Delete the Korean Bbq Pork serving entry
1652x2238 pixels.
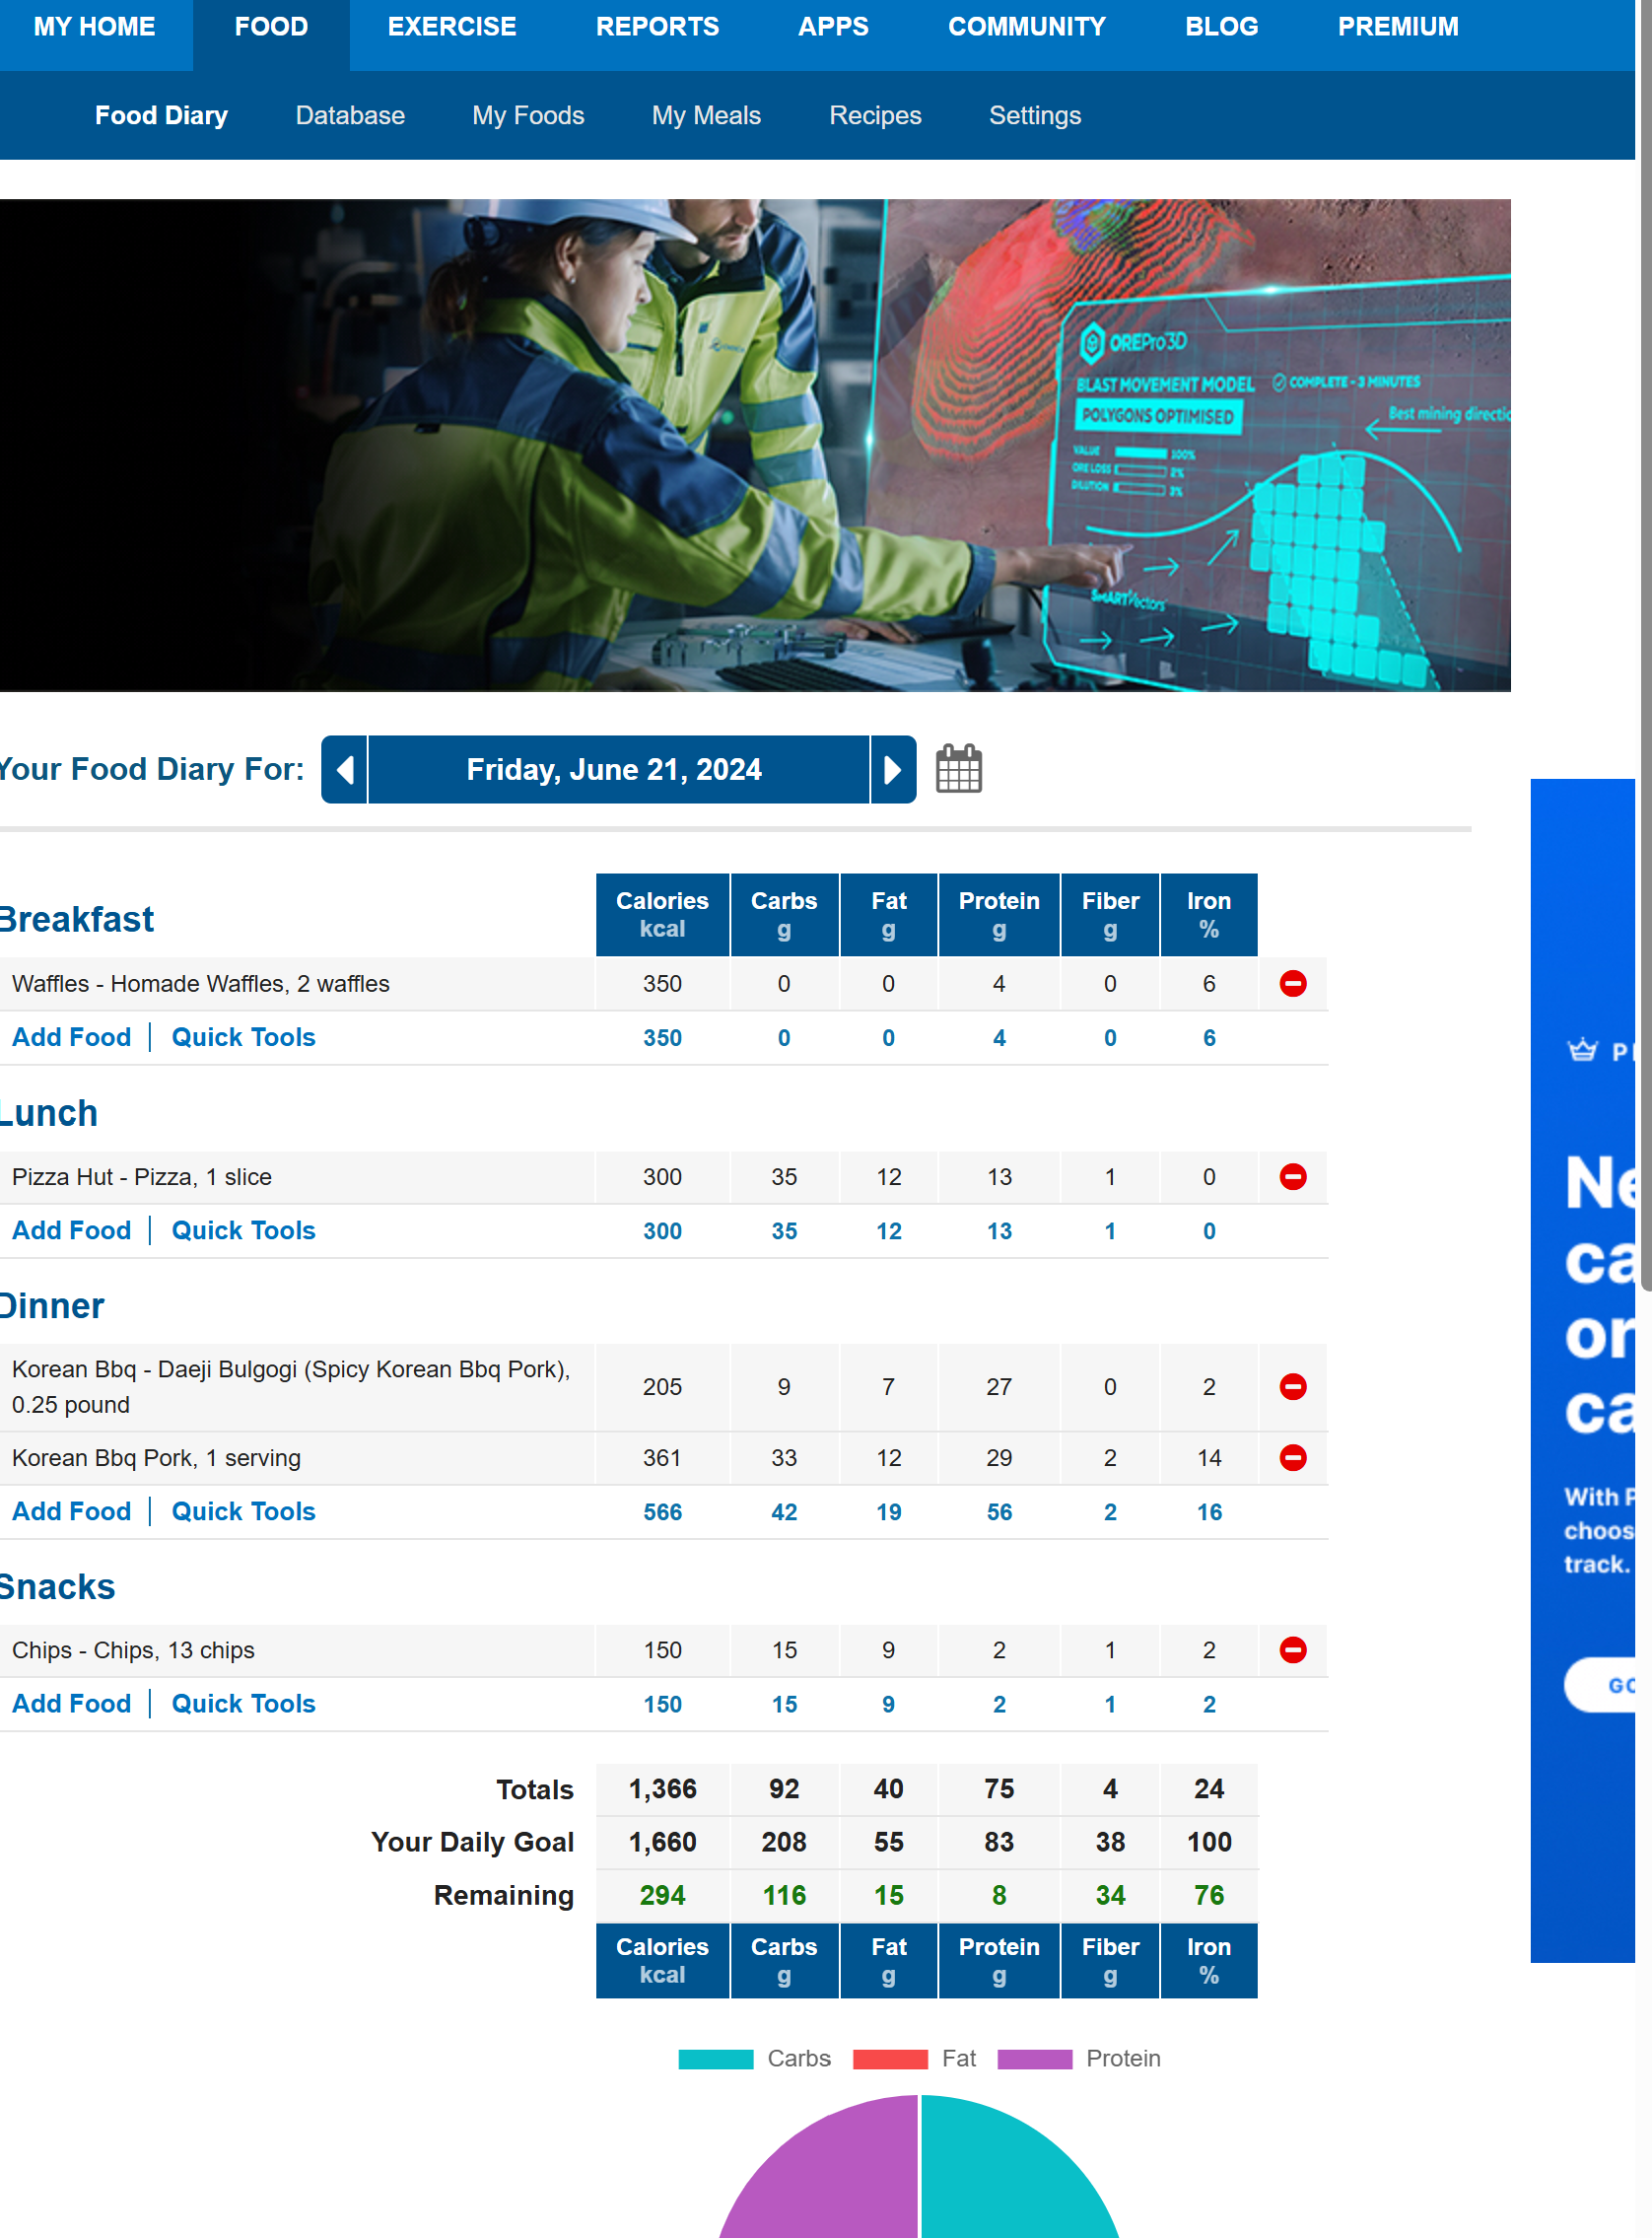[x=1292, y=1457]
